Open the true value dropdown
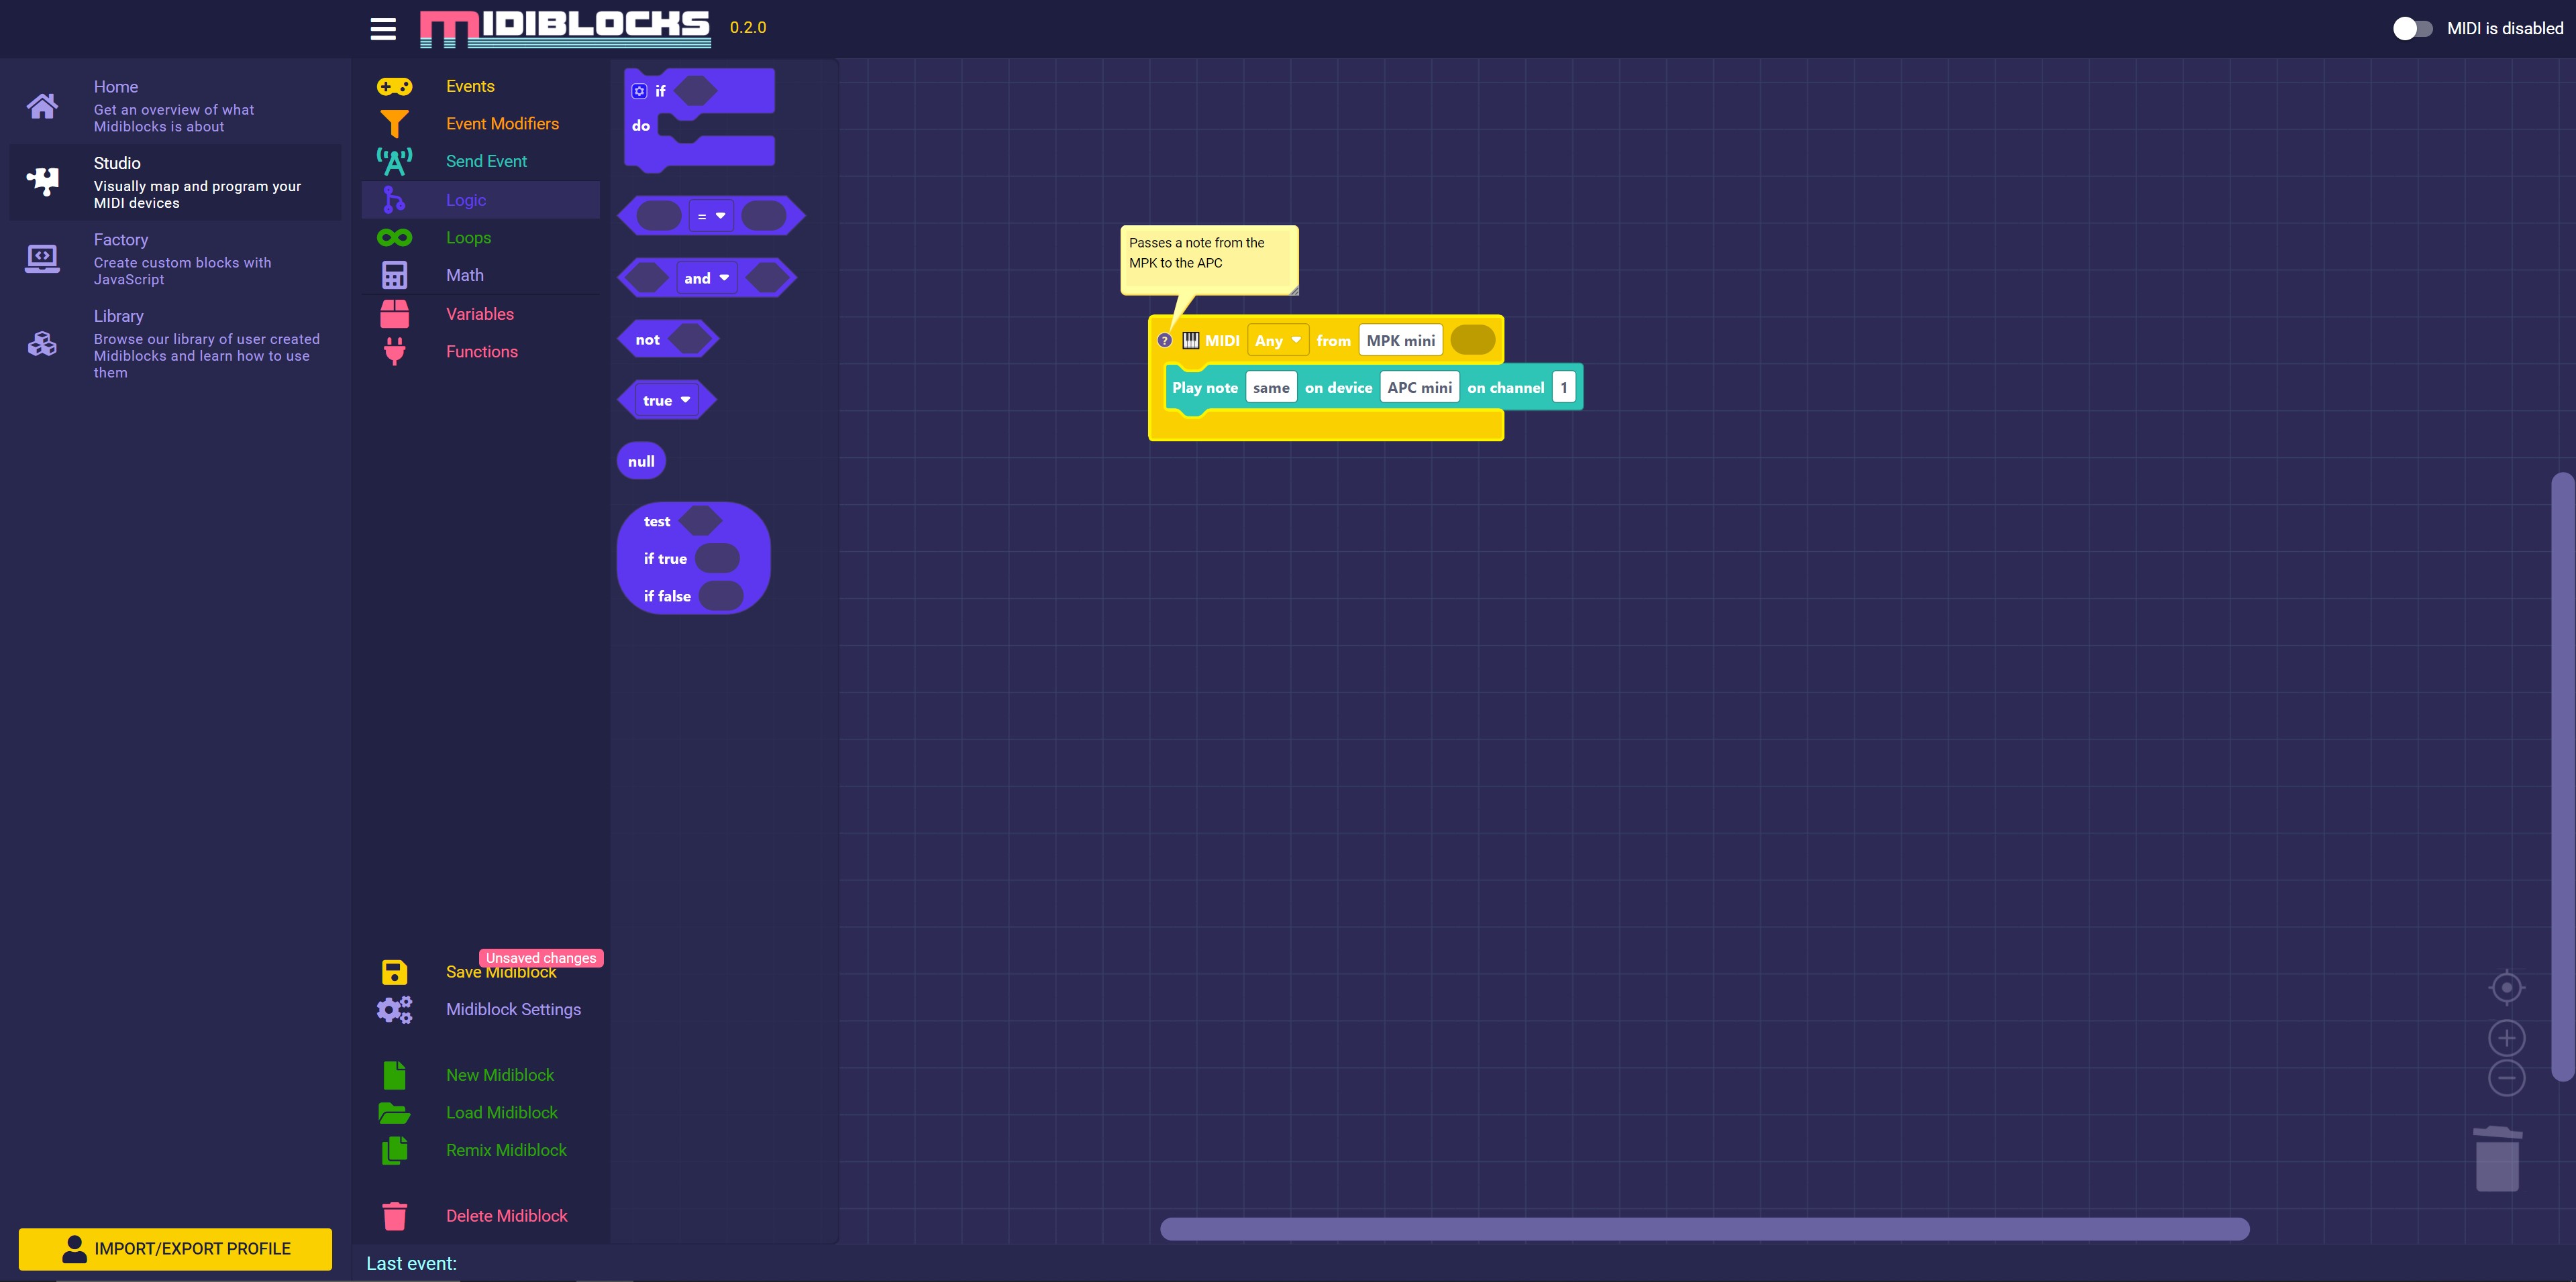The image size is (2576, 1282). click(667, 400)
